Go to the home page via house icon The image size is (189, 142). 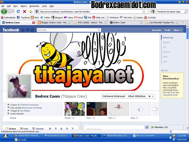[31, 11]
